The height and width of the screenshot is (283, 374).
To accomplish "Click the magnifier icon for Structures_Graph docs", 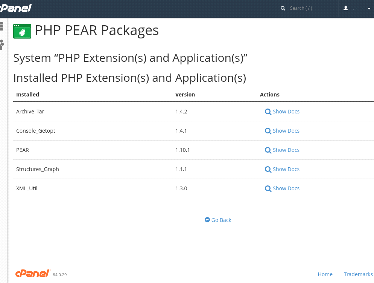I will click(x=268, y=170).
